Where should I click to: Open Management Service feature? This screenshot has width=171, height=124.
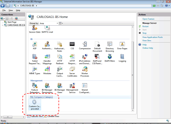click(72, 88)
